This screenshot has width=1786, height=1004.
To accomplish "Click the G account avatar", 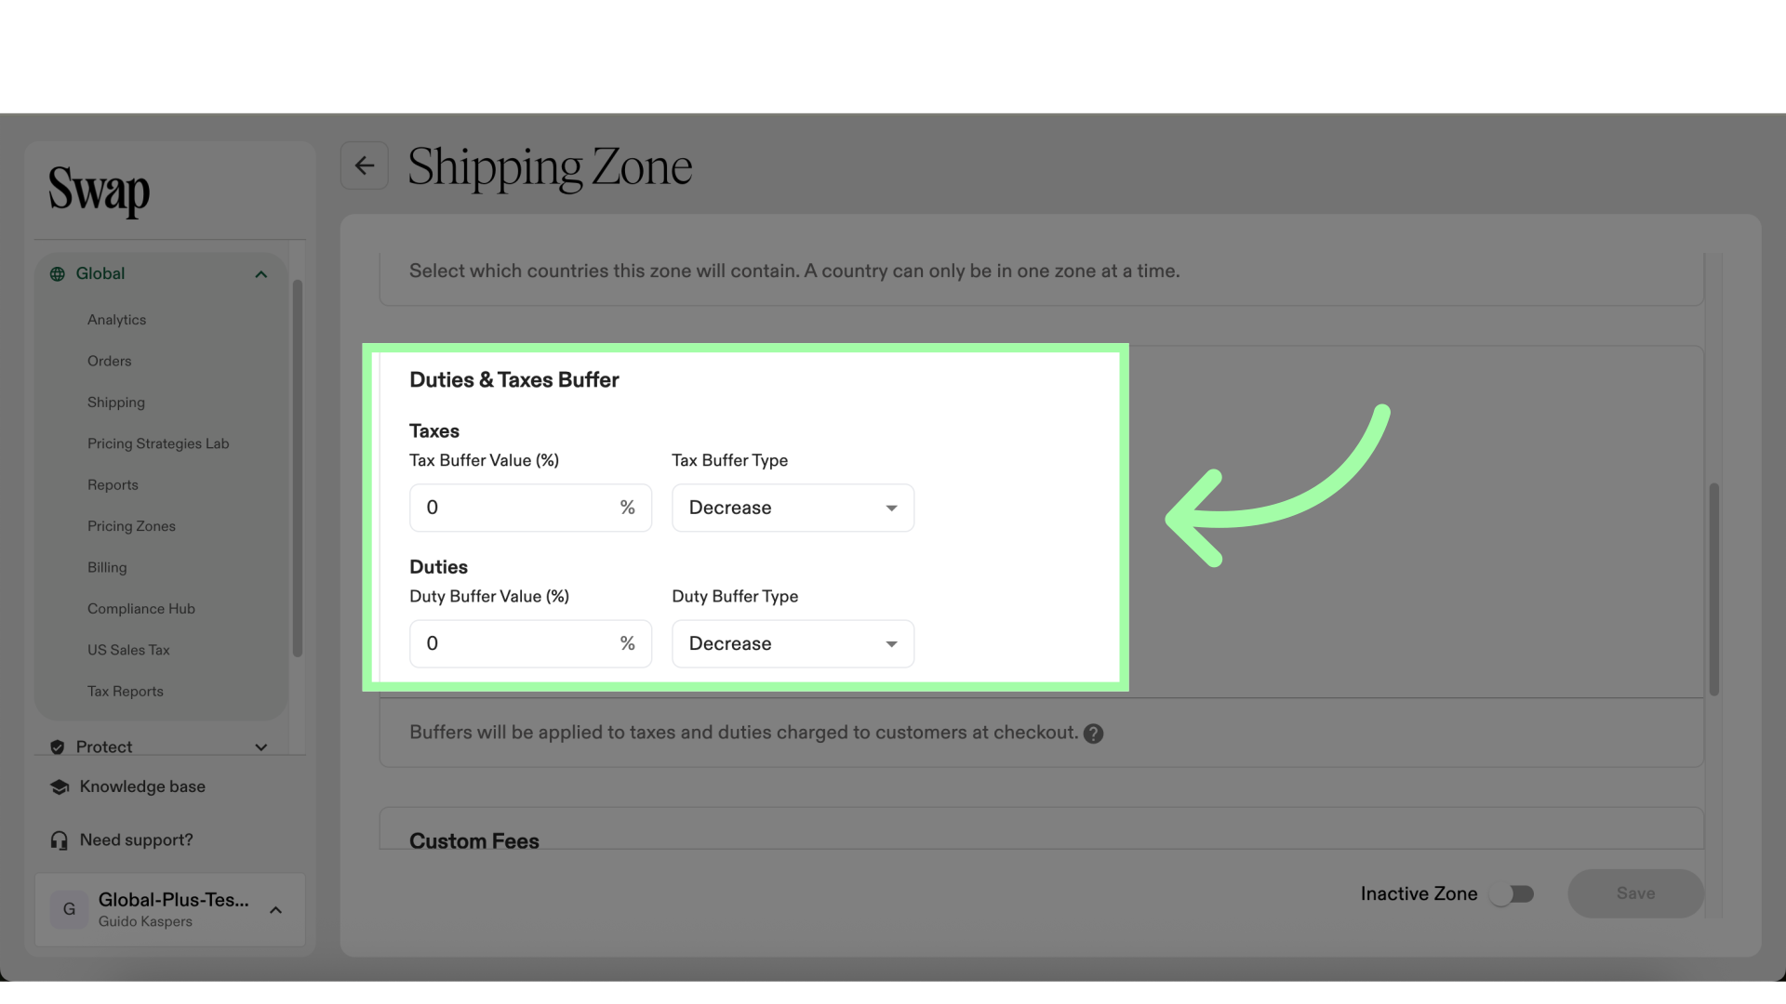I will 69,909.
